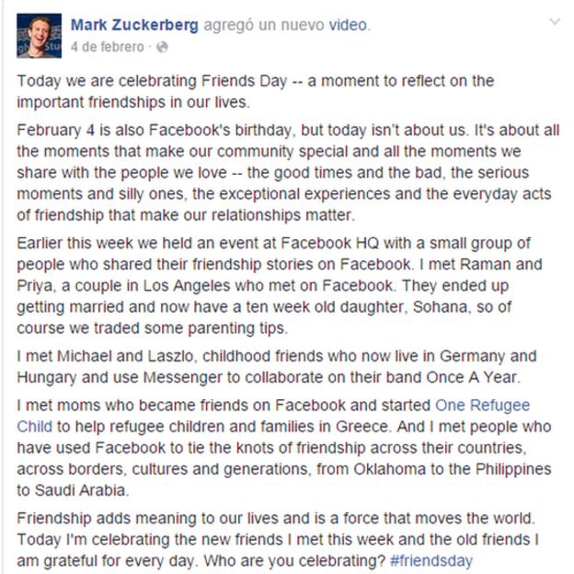Open the '4 de febrero' timestamp link
The width and height of the screenshot is (574, 574).
(107, 46)
